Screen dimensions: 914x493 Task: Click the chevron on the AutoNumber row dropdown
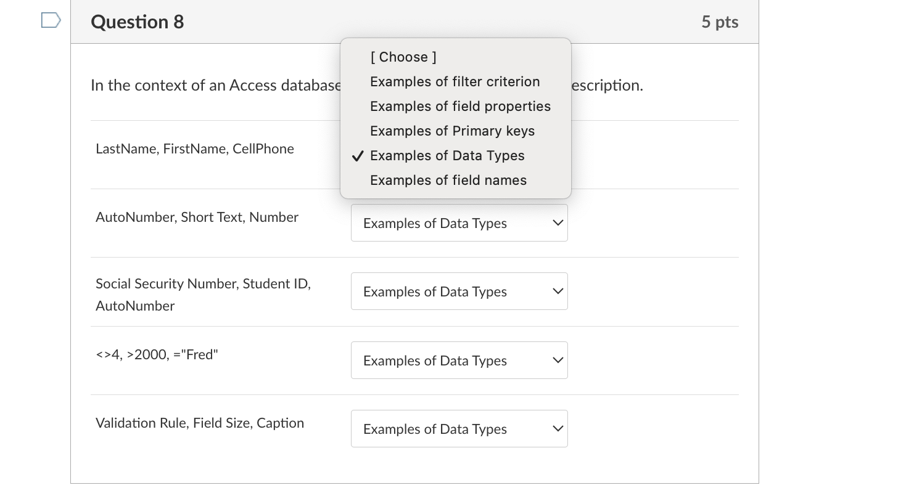click(x=557, y=222)
